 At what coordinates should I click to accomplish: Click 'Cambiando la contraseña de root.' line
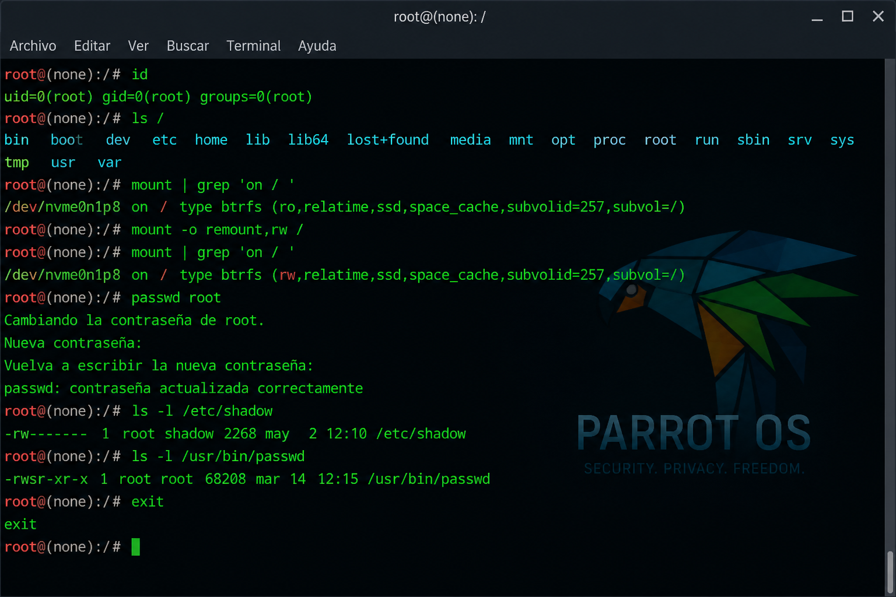pos(134,321)
